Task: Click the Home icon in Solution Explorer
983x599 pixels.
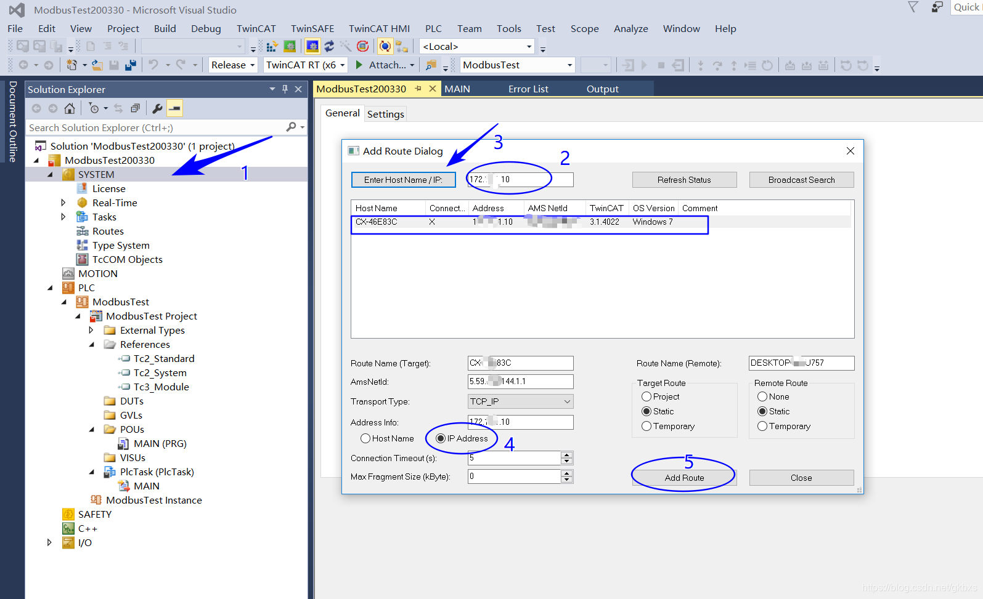Action: point(70,108)
